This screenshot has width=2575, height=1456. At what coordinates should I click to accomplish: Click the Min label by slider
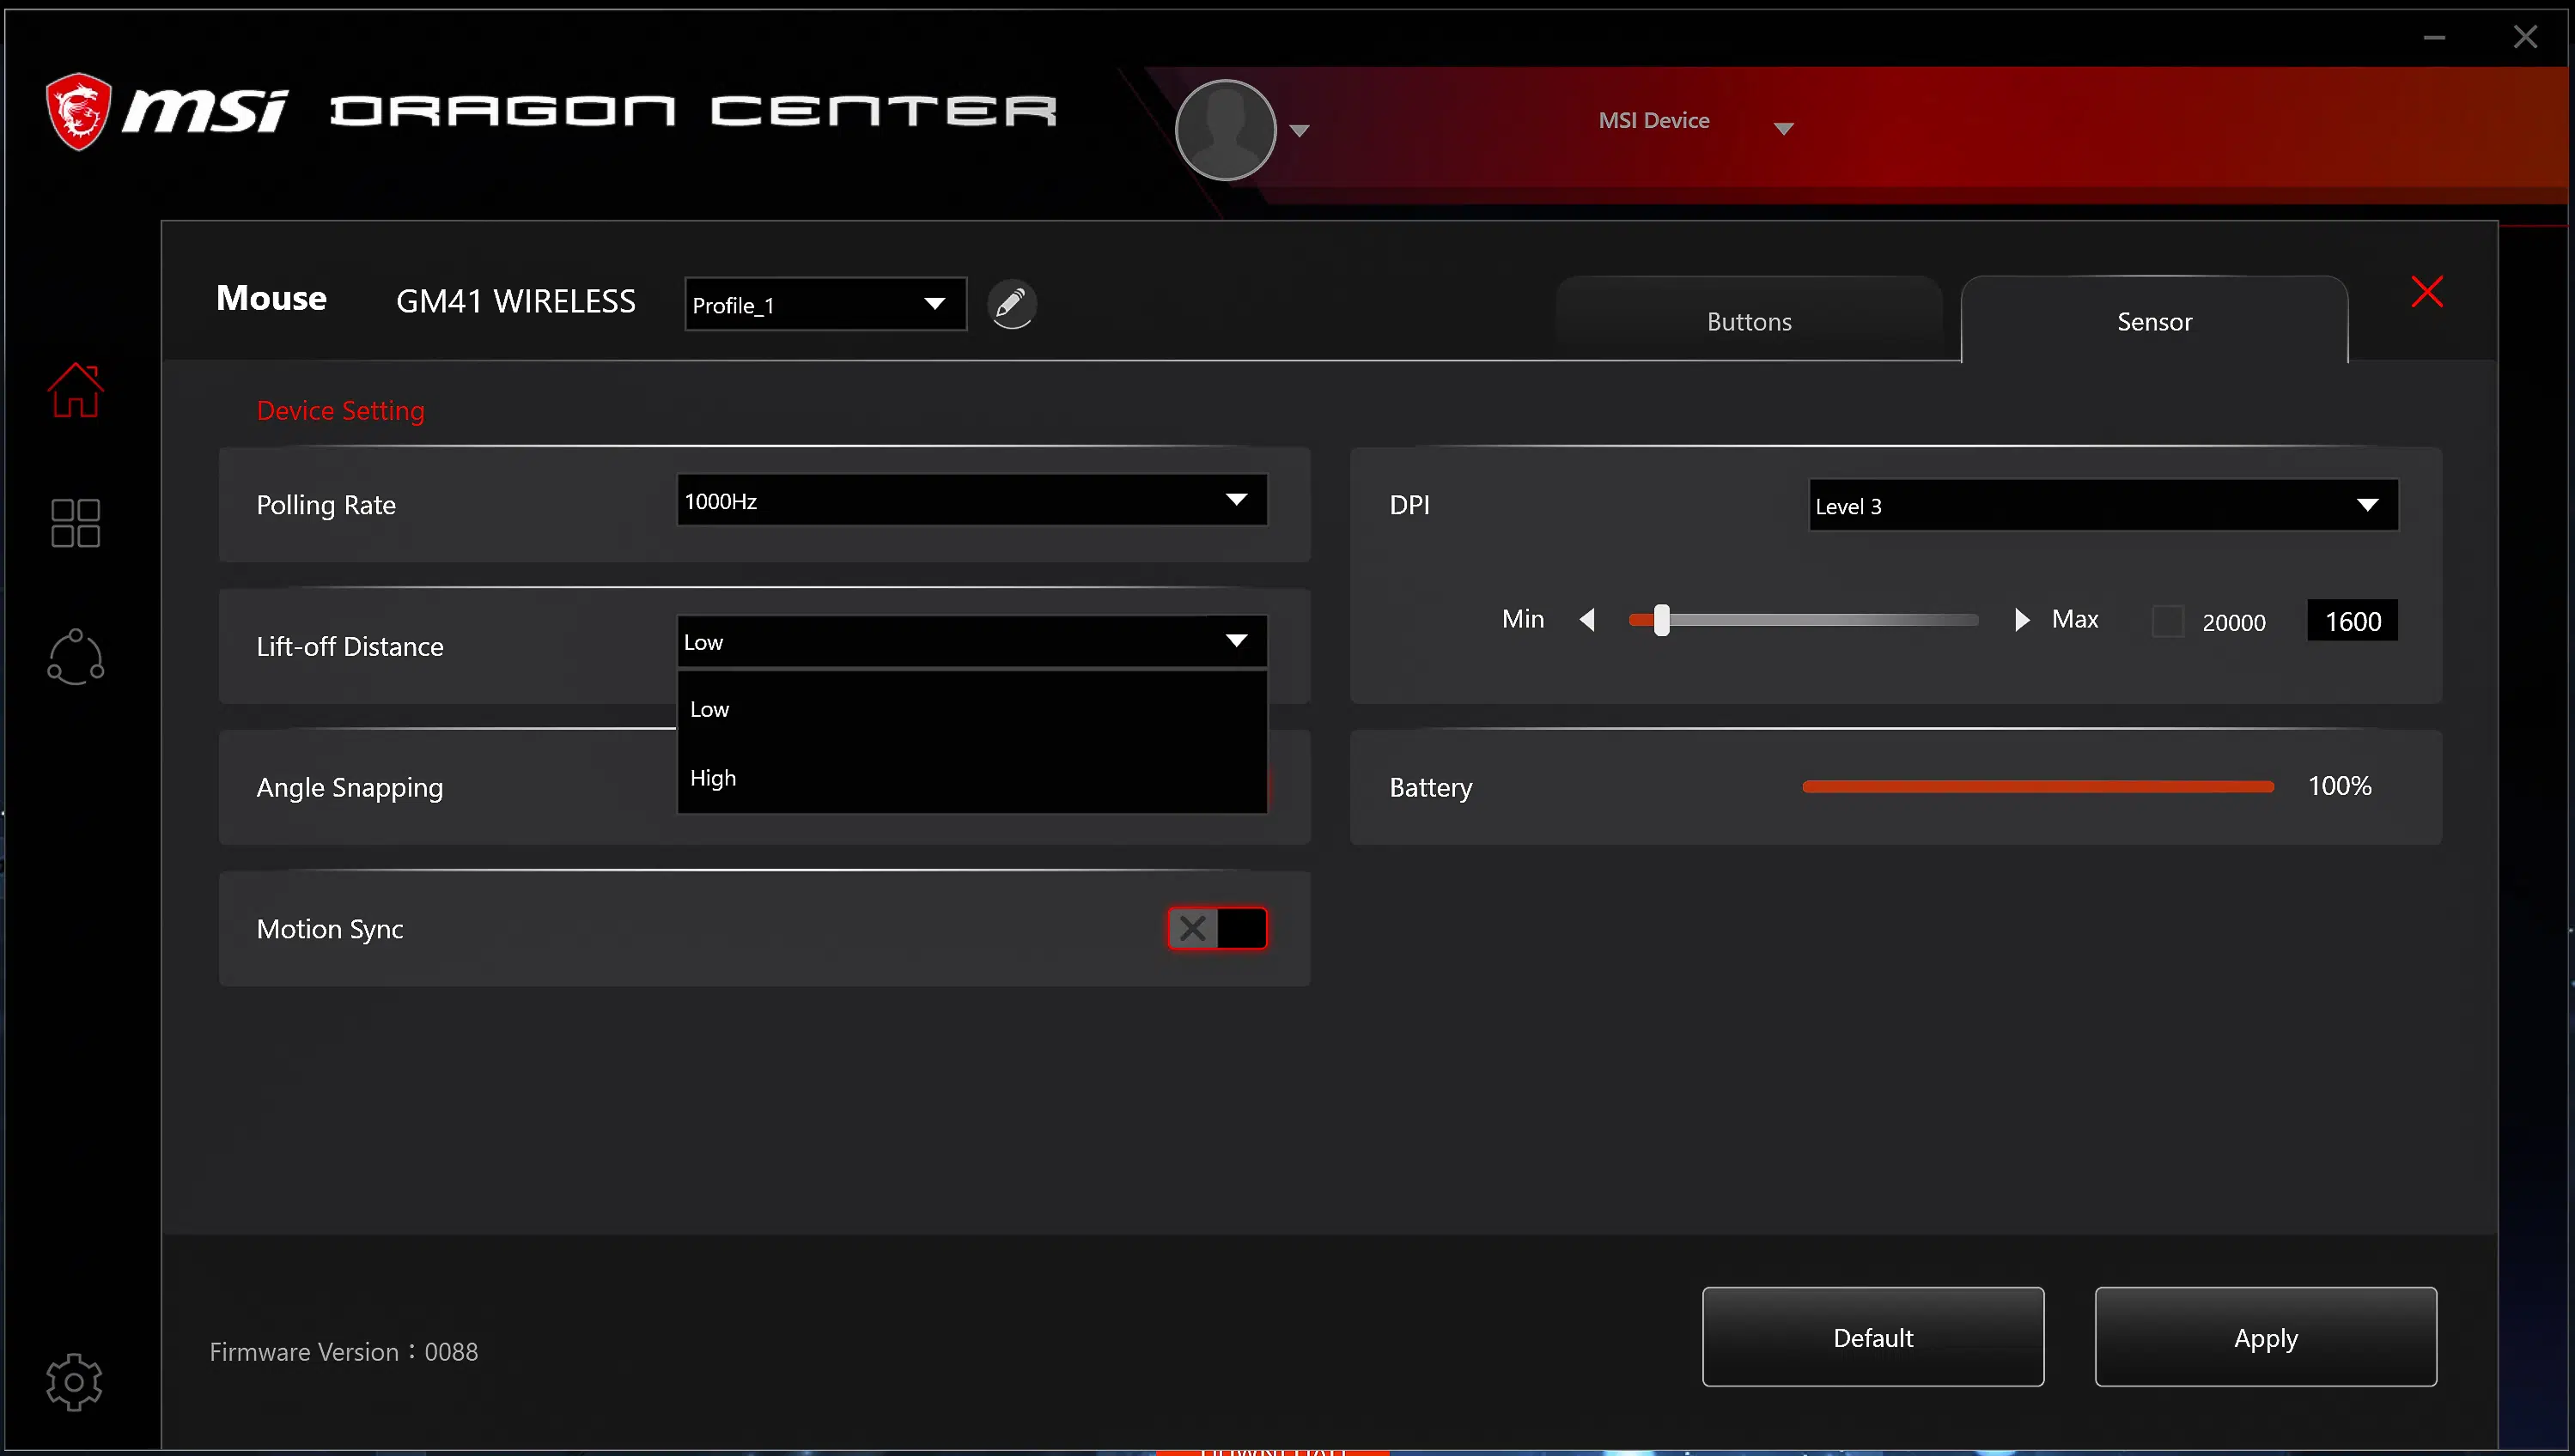[1523, 619]
